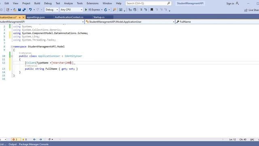Open the Analyze menu
This screenshot has height=146, width=259.
click(x=68, y=3)
